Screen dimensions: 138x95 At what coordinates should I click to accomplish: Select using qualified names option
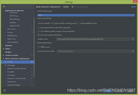pyautogui.click(x=78, y=23)
